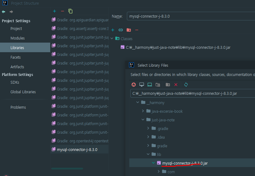Collapse the Classes node

pos(112,39)
